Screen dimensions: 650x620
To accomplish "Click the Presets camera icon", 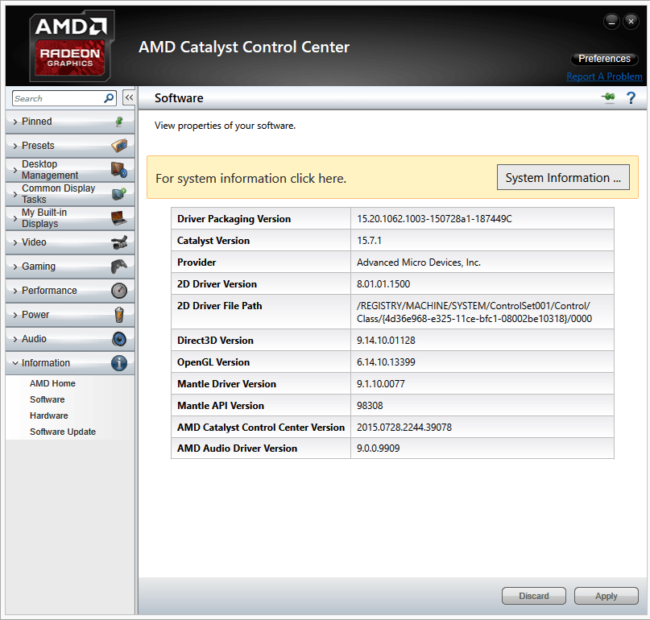I will [119, 146].
